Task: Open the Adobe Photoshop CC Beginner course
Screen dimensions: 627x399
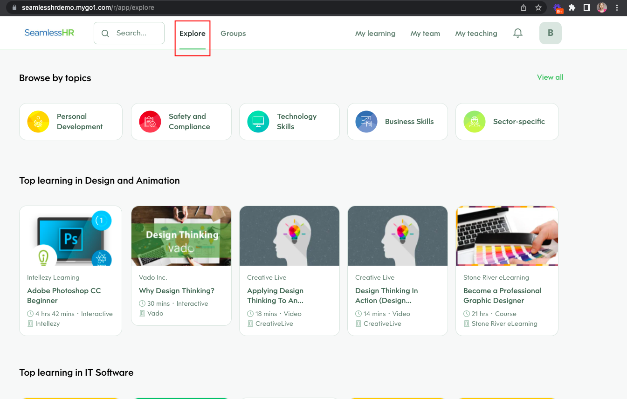Action: (x=64, y=295)
